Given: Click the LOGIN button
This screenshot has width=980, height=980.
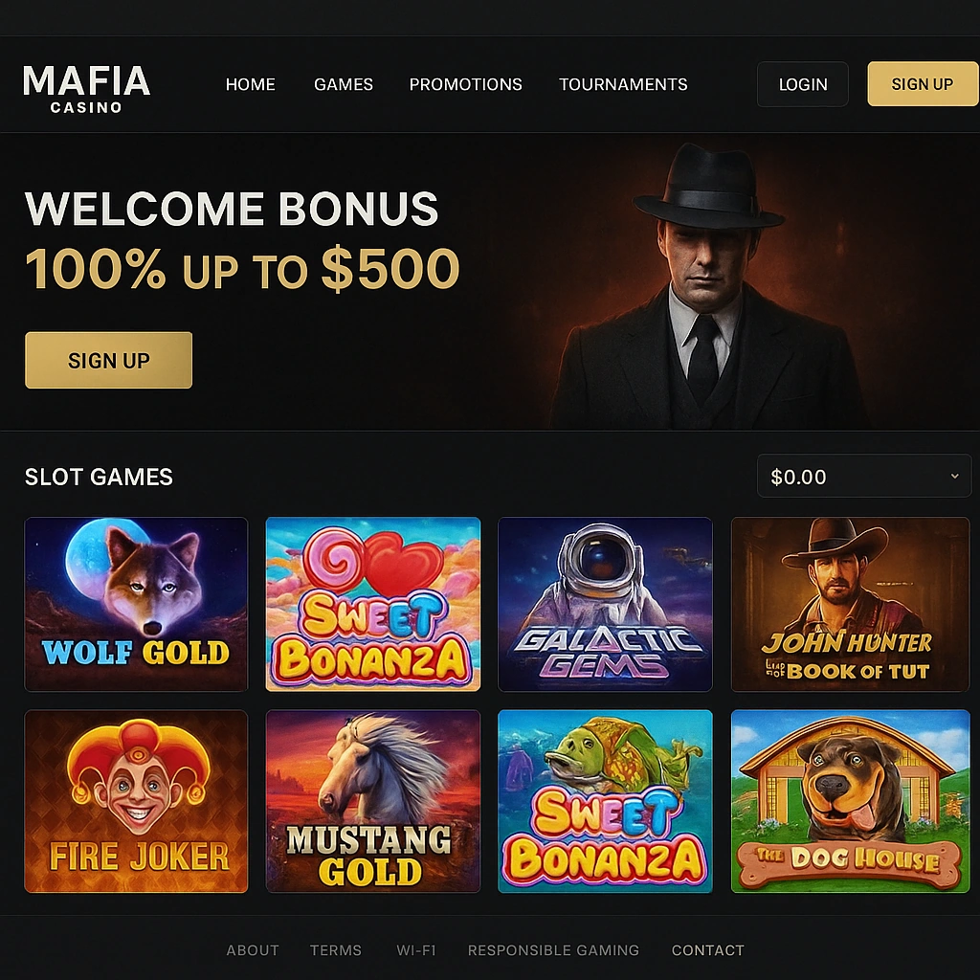Looking at the screenshot, I should (802, 84).
